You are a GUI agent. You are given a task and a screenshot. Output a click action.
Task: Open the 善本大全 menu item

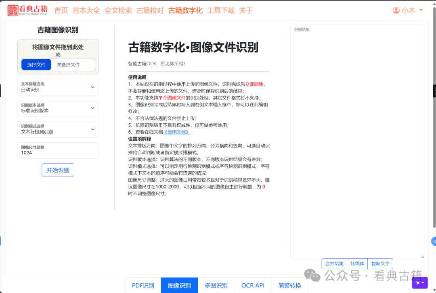86,10
